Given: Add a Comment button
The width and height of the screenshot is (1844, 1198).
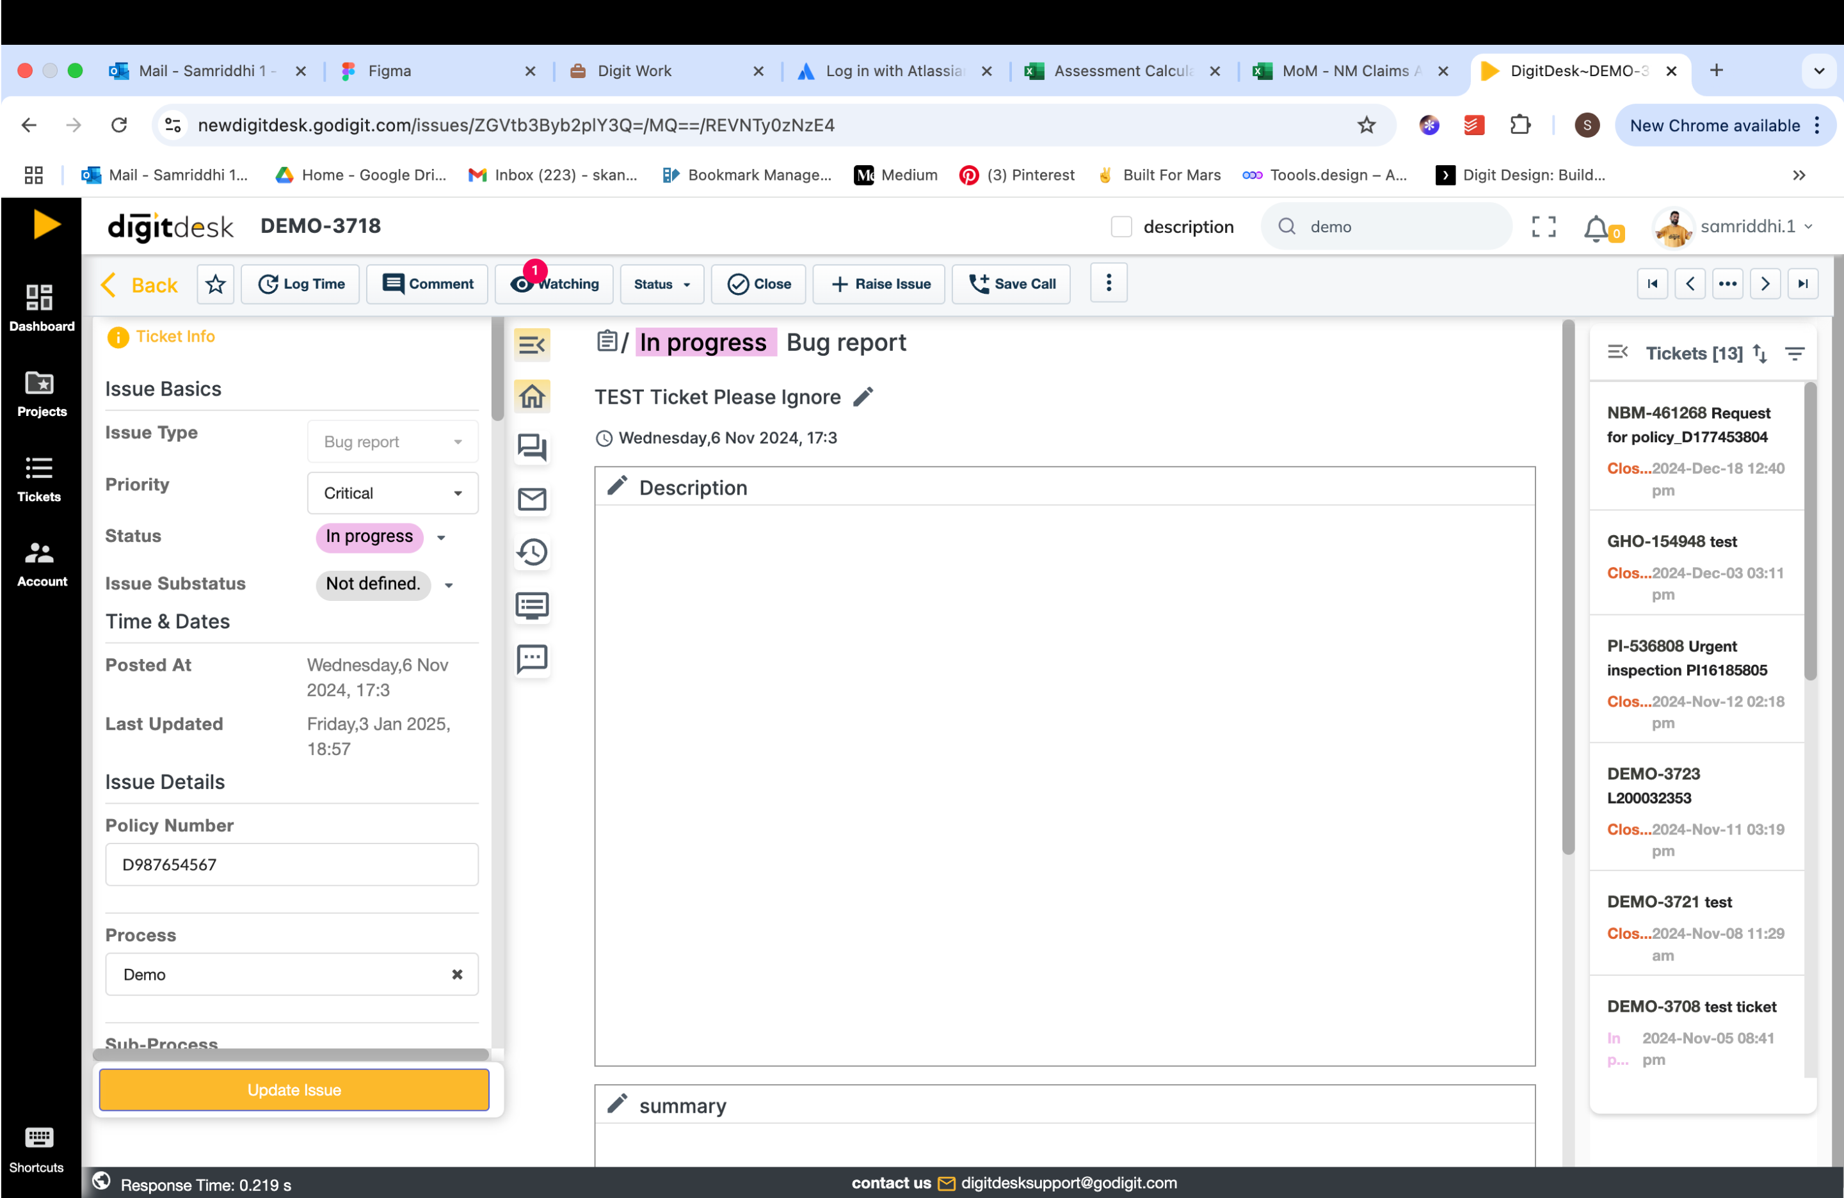Looking at the screenshot, I should coord(427,284).
